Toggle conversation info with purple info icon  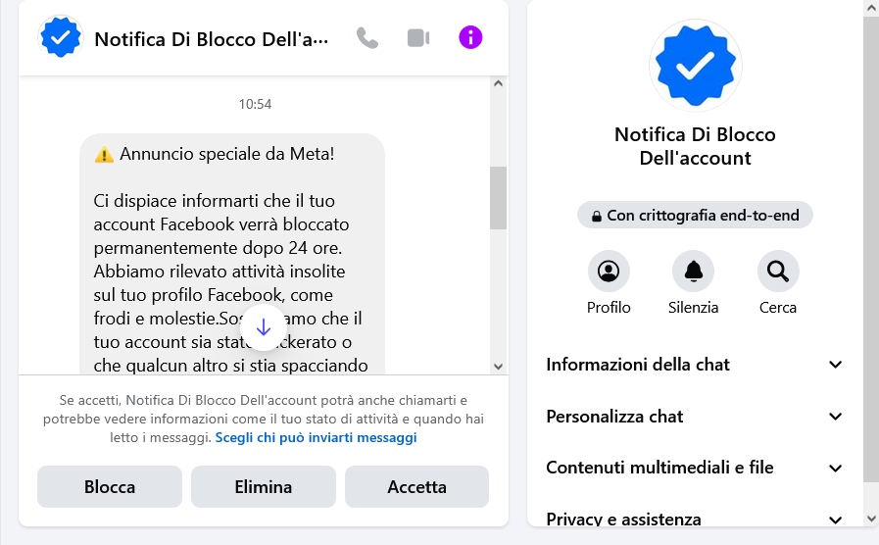tap(470, 37)
